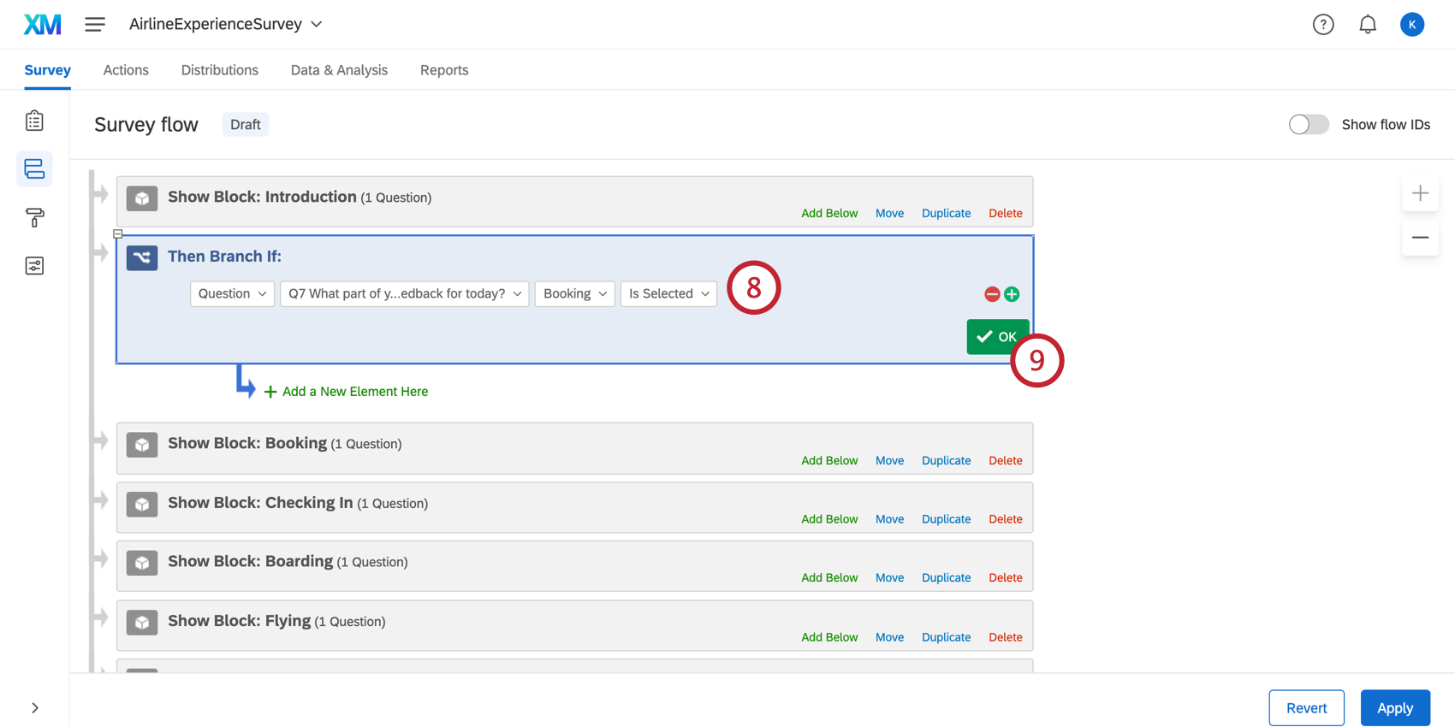Open the help question mark icon
1455x727 pixels.
click(x=1323, y=25)
